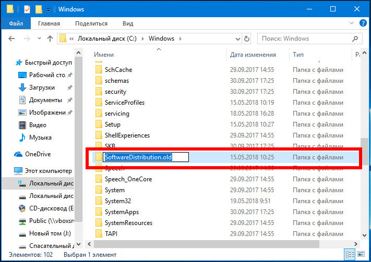The height and width of the screenshot is (262, 371).
Task: Open Новый том (J:) drive
Action: coord(50,233)
